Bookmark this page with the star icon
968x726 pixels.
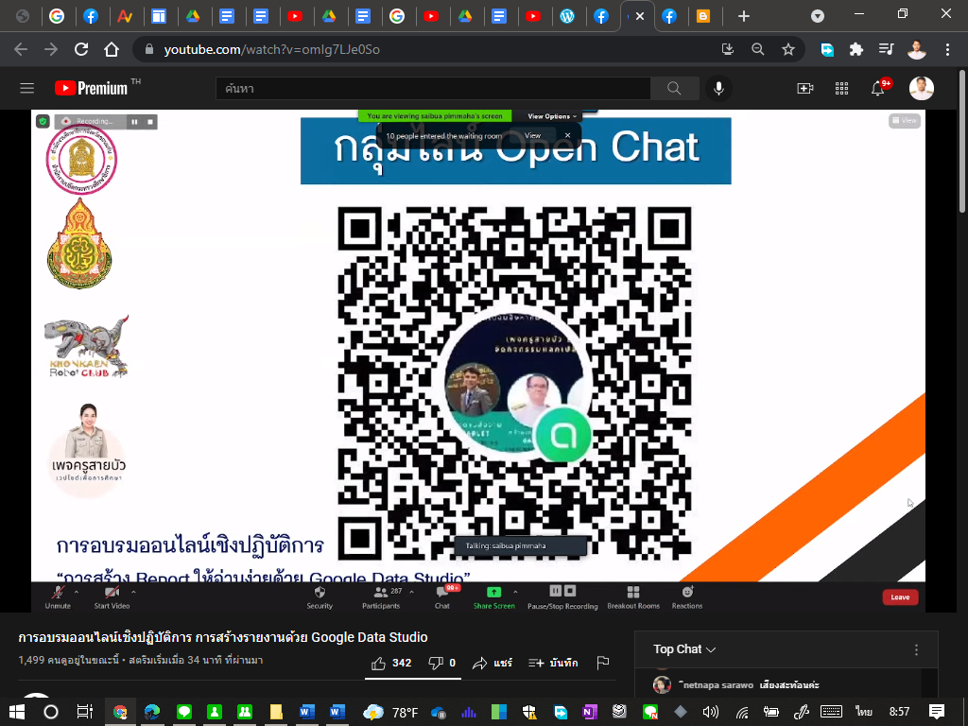(788, 49)
